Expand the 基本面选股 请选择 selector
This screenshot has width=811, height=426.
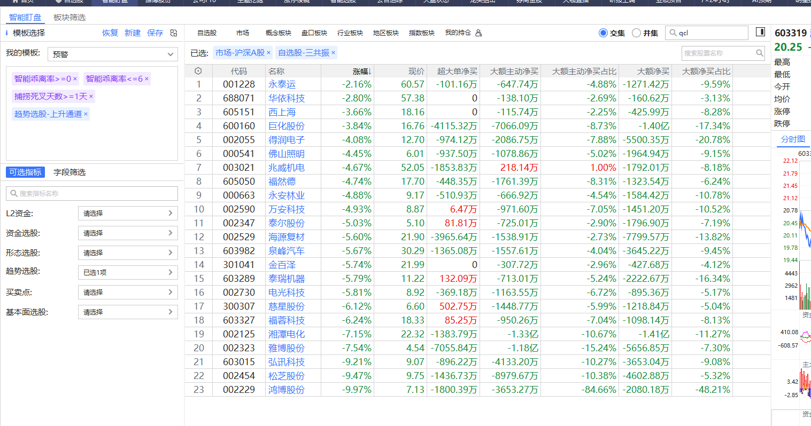(x=128, y=312)
